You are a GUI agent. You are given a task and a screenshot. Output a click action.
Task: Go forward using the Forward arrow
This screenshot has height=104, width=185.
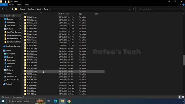tap(6, 9)
